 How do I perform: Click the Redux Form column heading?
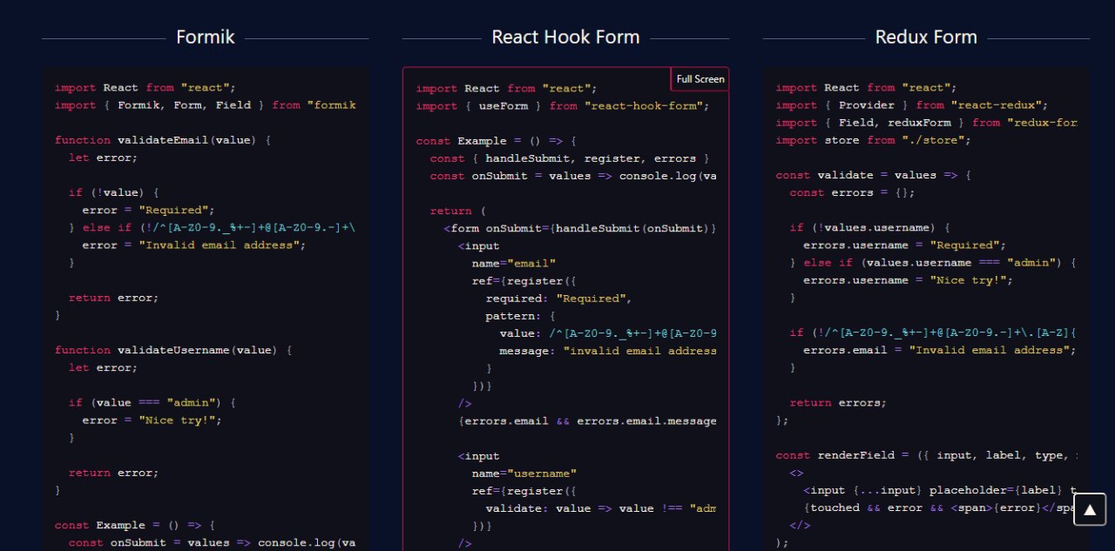[926, 37]
